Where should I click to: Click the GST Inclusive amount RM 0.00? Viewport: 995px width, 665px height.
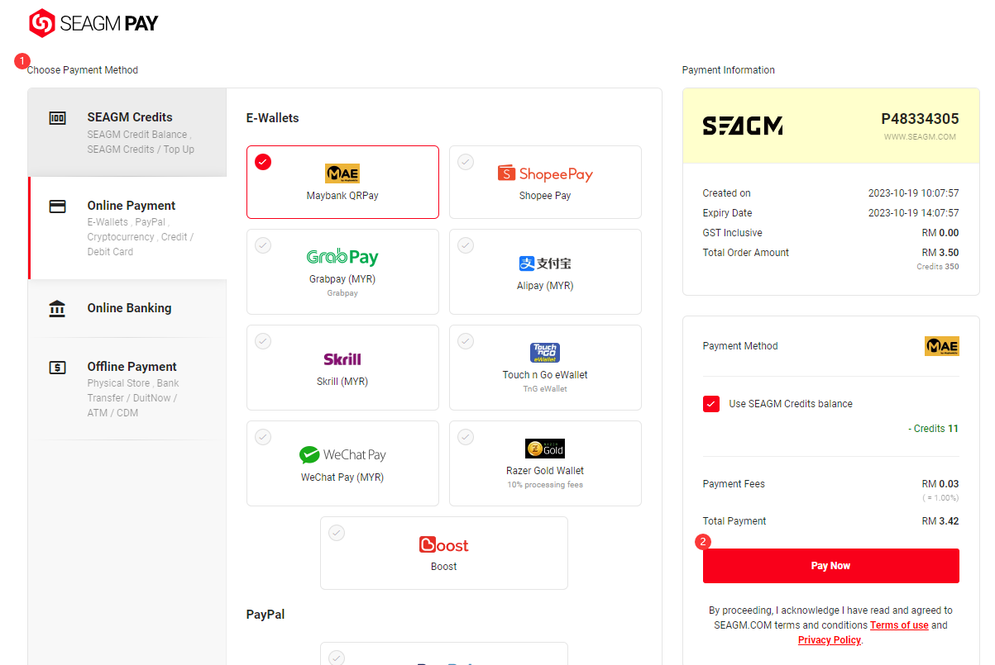tap(940, 233)
